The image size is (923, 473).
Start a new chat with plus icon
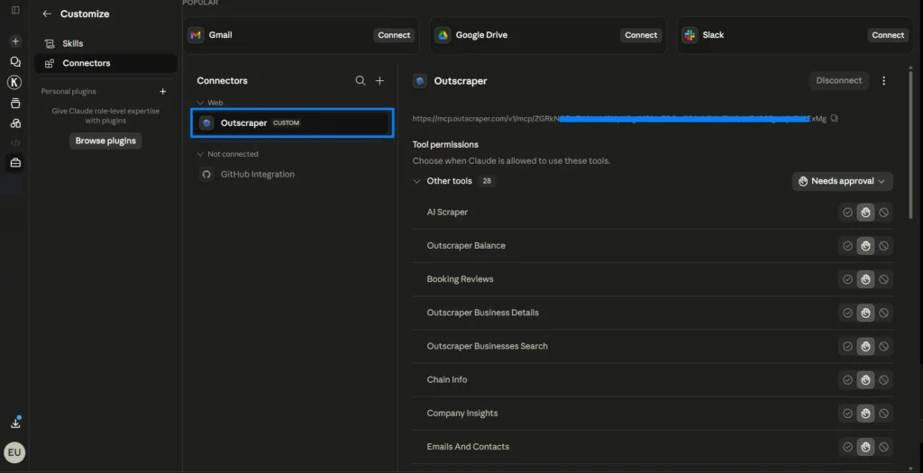coord(15,41)
